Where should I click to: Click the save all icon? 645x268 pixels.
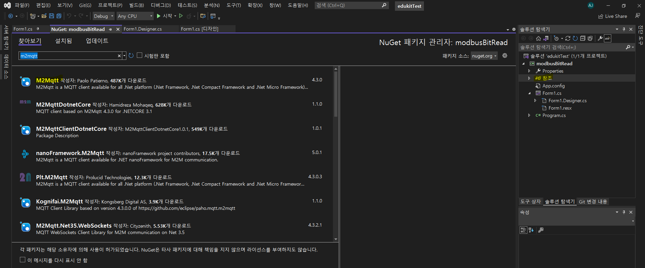tap(59, 16)
